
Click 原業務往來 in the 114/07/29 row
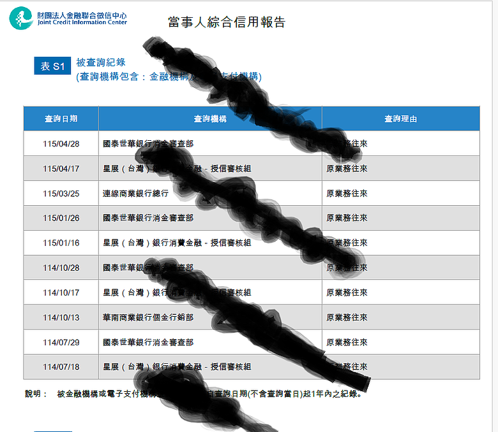pos(347,342)
